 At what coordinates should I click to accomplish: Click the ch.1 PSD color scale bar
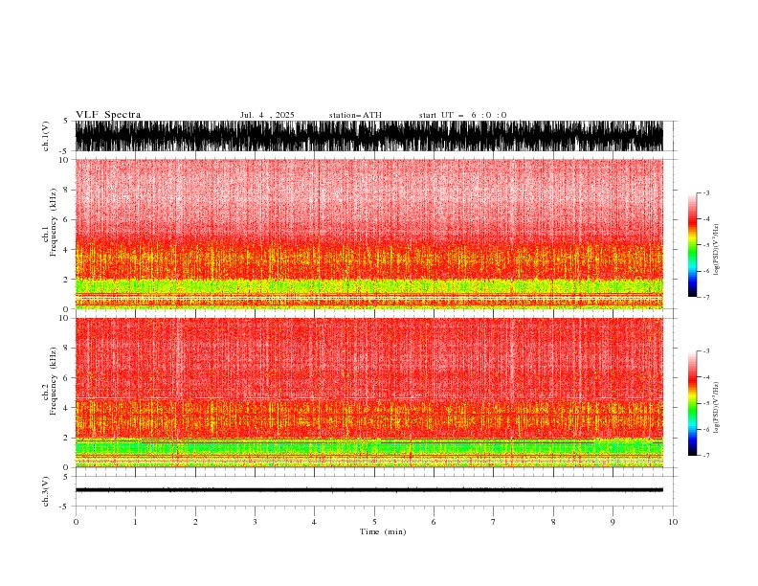point(692,245)
